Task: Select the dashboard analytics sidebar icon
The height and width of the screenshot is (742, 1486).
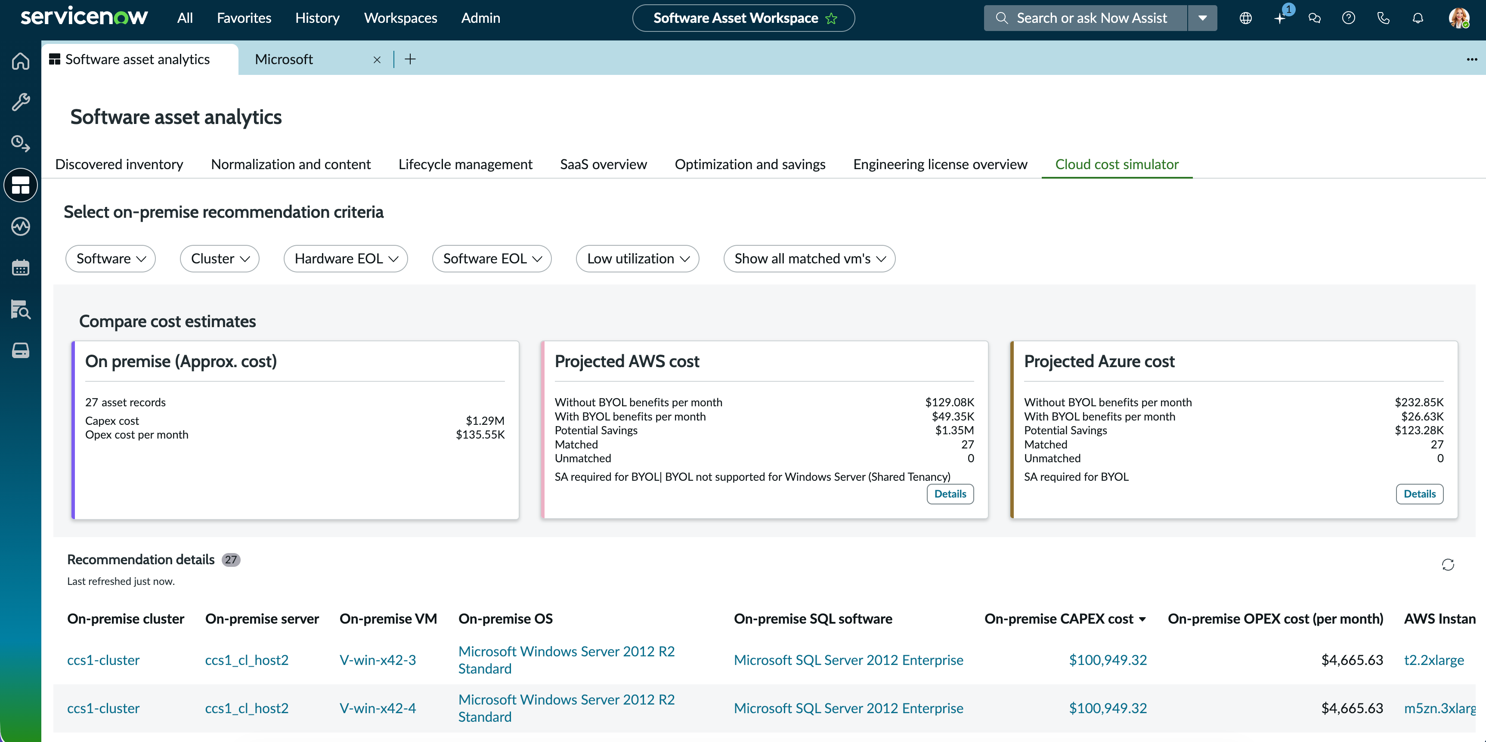Action: (x=21, y=185)
